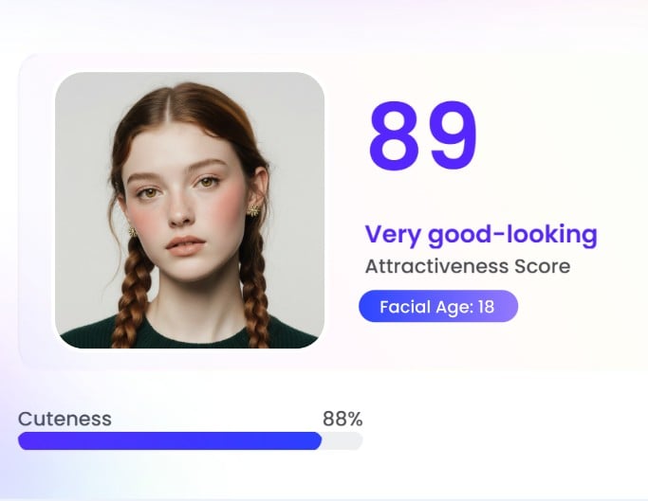Click the portrait photo thumbnail

click(190, 209)
